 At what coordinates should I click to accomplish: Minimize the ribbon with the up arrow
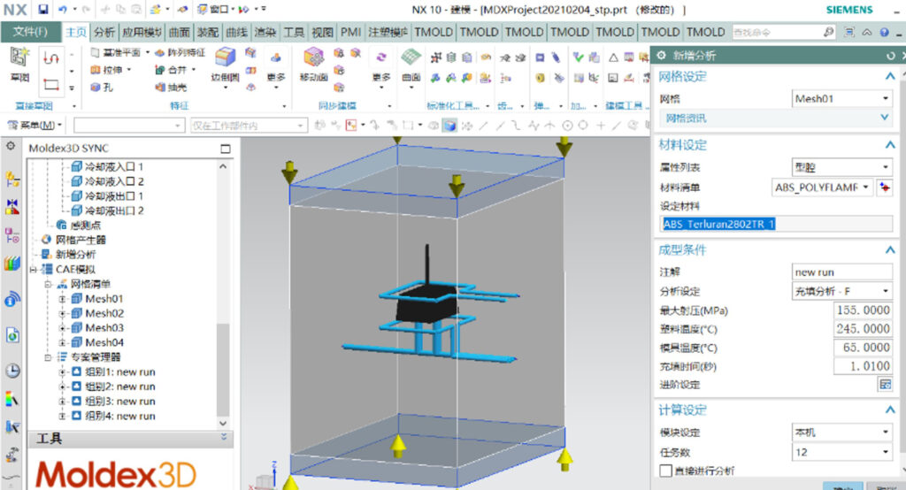click(867, 33)
